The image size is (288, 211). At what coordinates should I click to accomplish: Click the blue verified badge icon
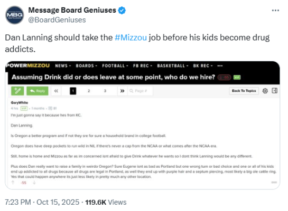coord(122,10)
